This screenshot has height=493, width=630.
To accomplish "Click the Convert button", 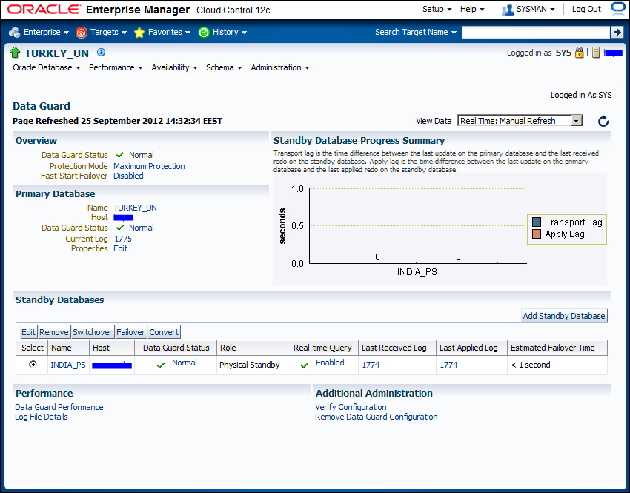I will (x=164, y=332).
